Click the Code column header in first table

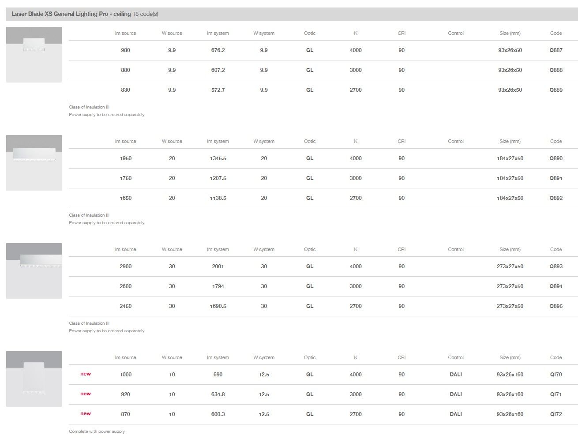tap(555, 33)
